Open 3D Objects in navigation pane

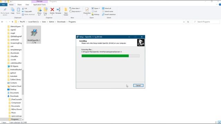[14, 66]
